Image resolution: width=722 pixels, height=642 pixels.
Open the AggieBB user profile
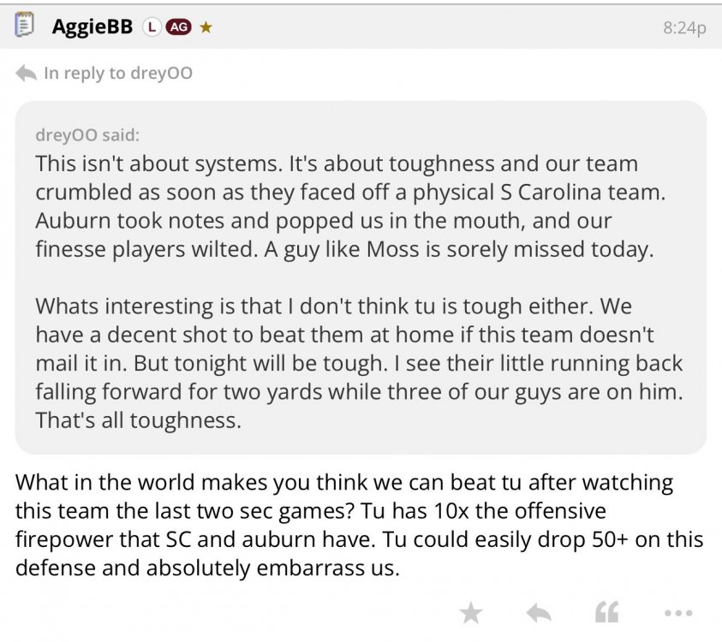[92, 27]
